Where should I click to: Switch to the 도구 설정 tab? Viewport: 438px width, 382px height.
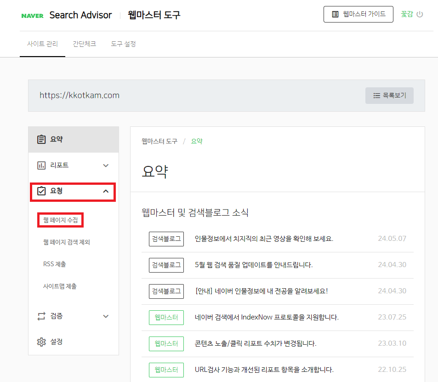click(x=123, y=44)
